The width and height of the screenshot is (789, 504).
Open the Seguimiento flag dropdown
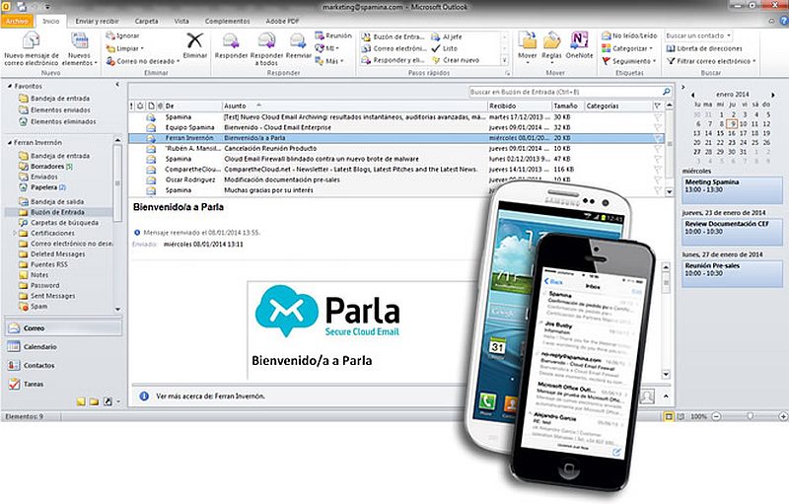629,61
